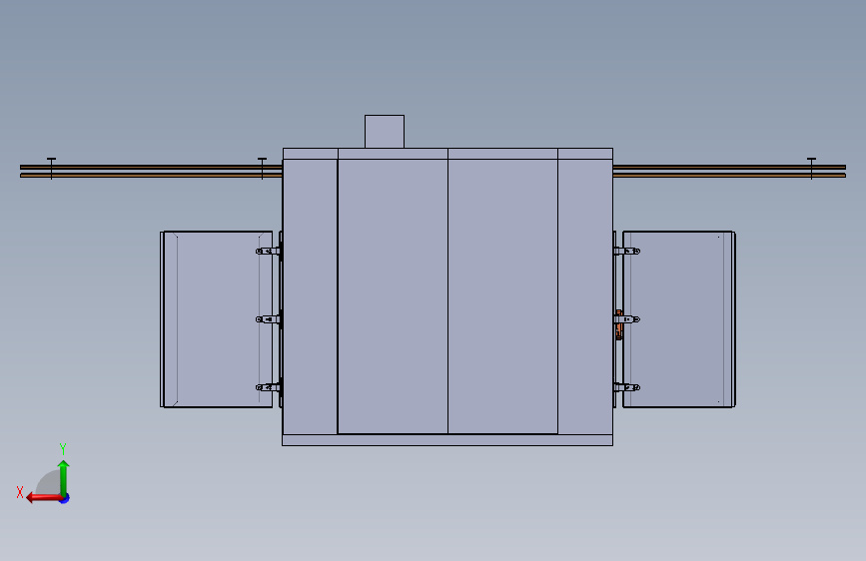
Task: Select the base strip beneath the cabinet
Action: 447,440
